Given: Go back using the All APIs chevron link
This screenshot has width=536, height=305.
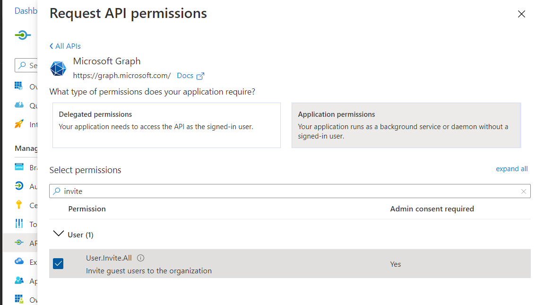Looking at the screenshot, I should (65, 46).
